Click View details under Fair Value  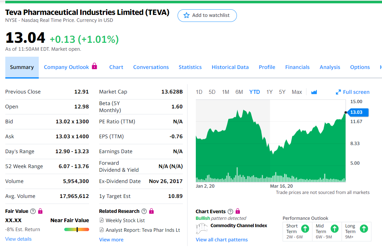pyautogui.click(x=18, y=239)
